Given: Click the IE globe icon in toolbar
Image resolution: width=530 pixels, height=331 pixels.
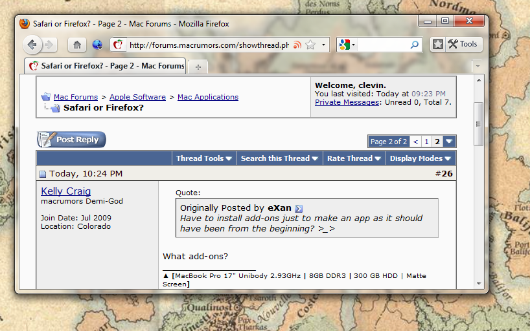Looking at the screenshot, I should pos(97,45).
